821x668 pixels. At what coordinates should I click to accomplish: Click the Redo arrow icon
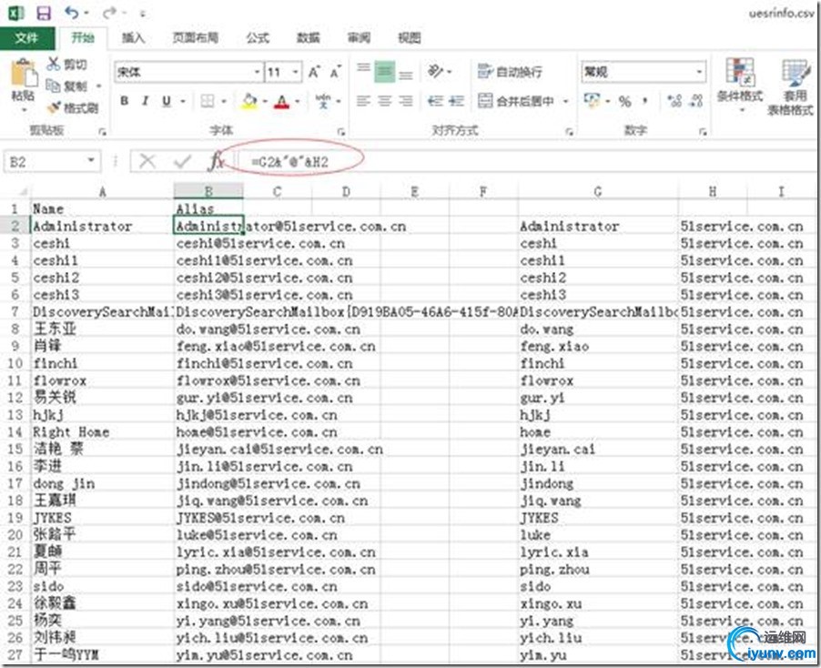[110, 13]
